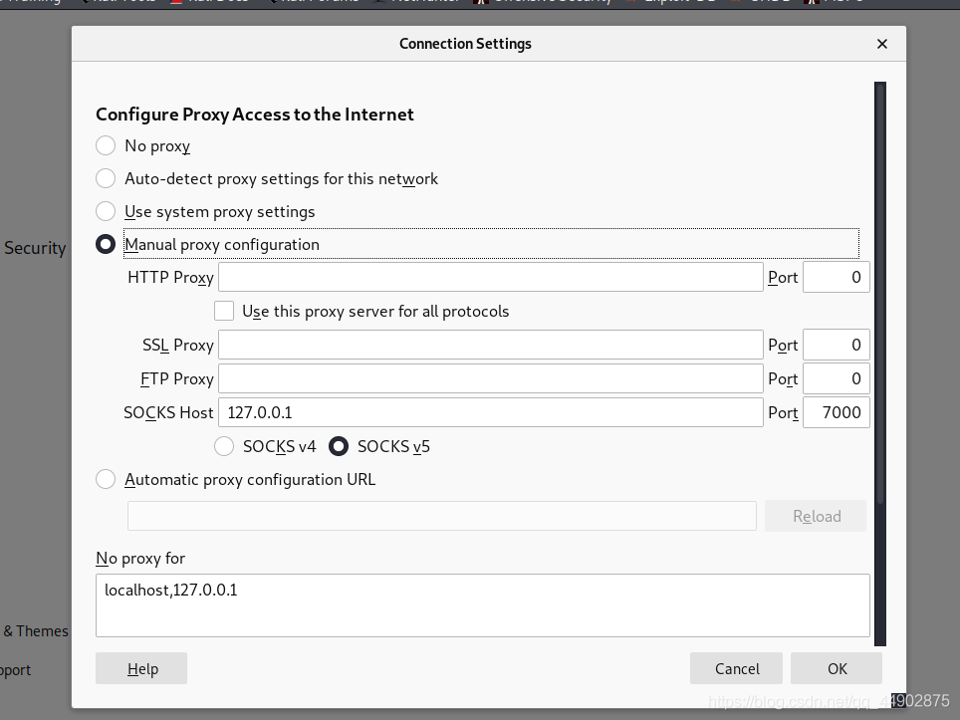
Task: Select the "No proxy" option
Action: pos(106,146)
